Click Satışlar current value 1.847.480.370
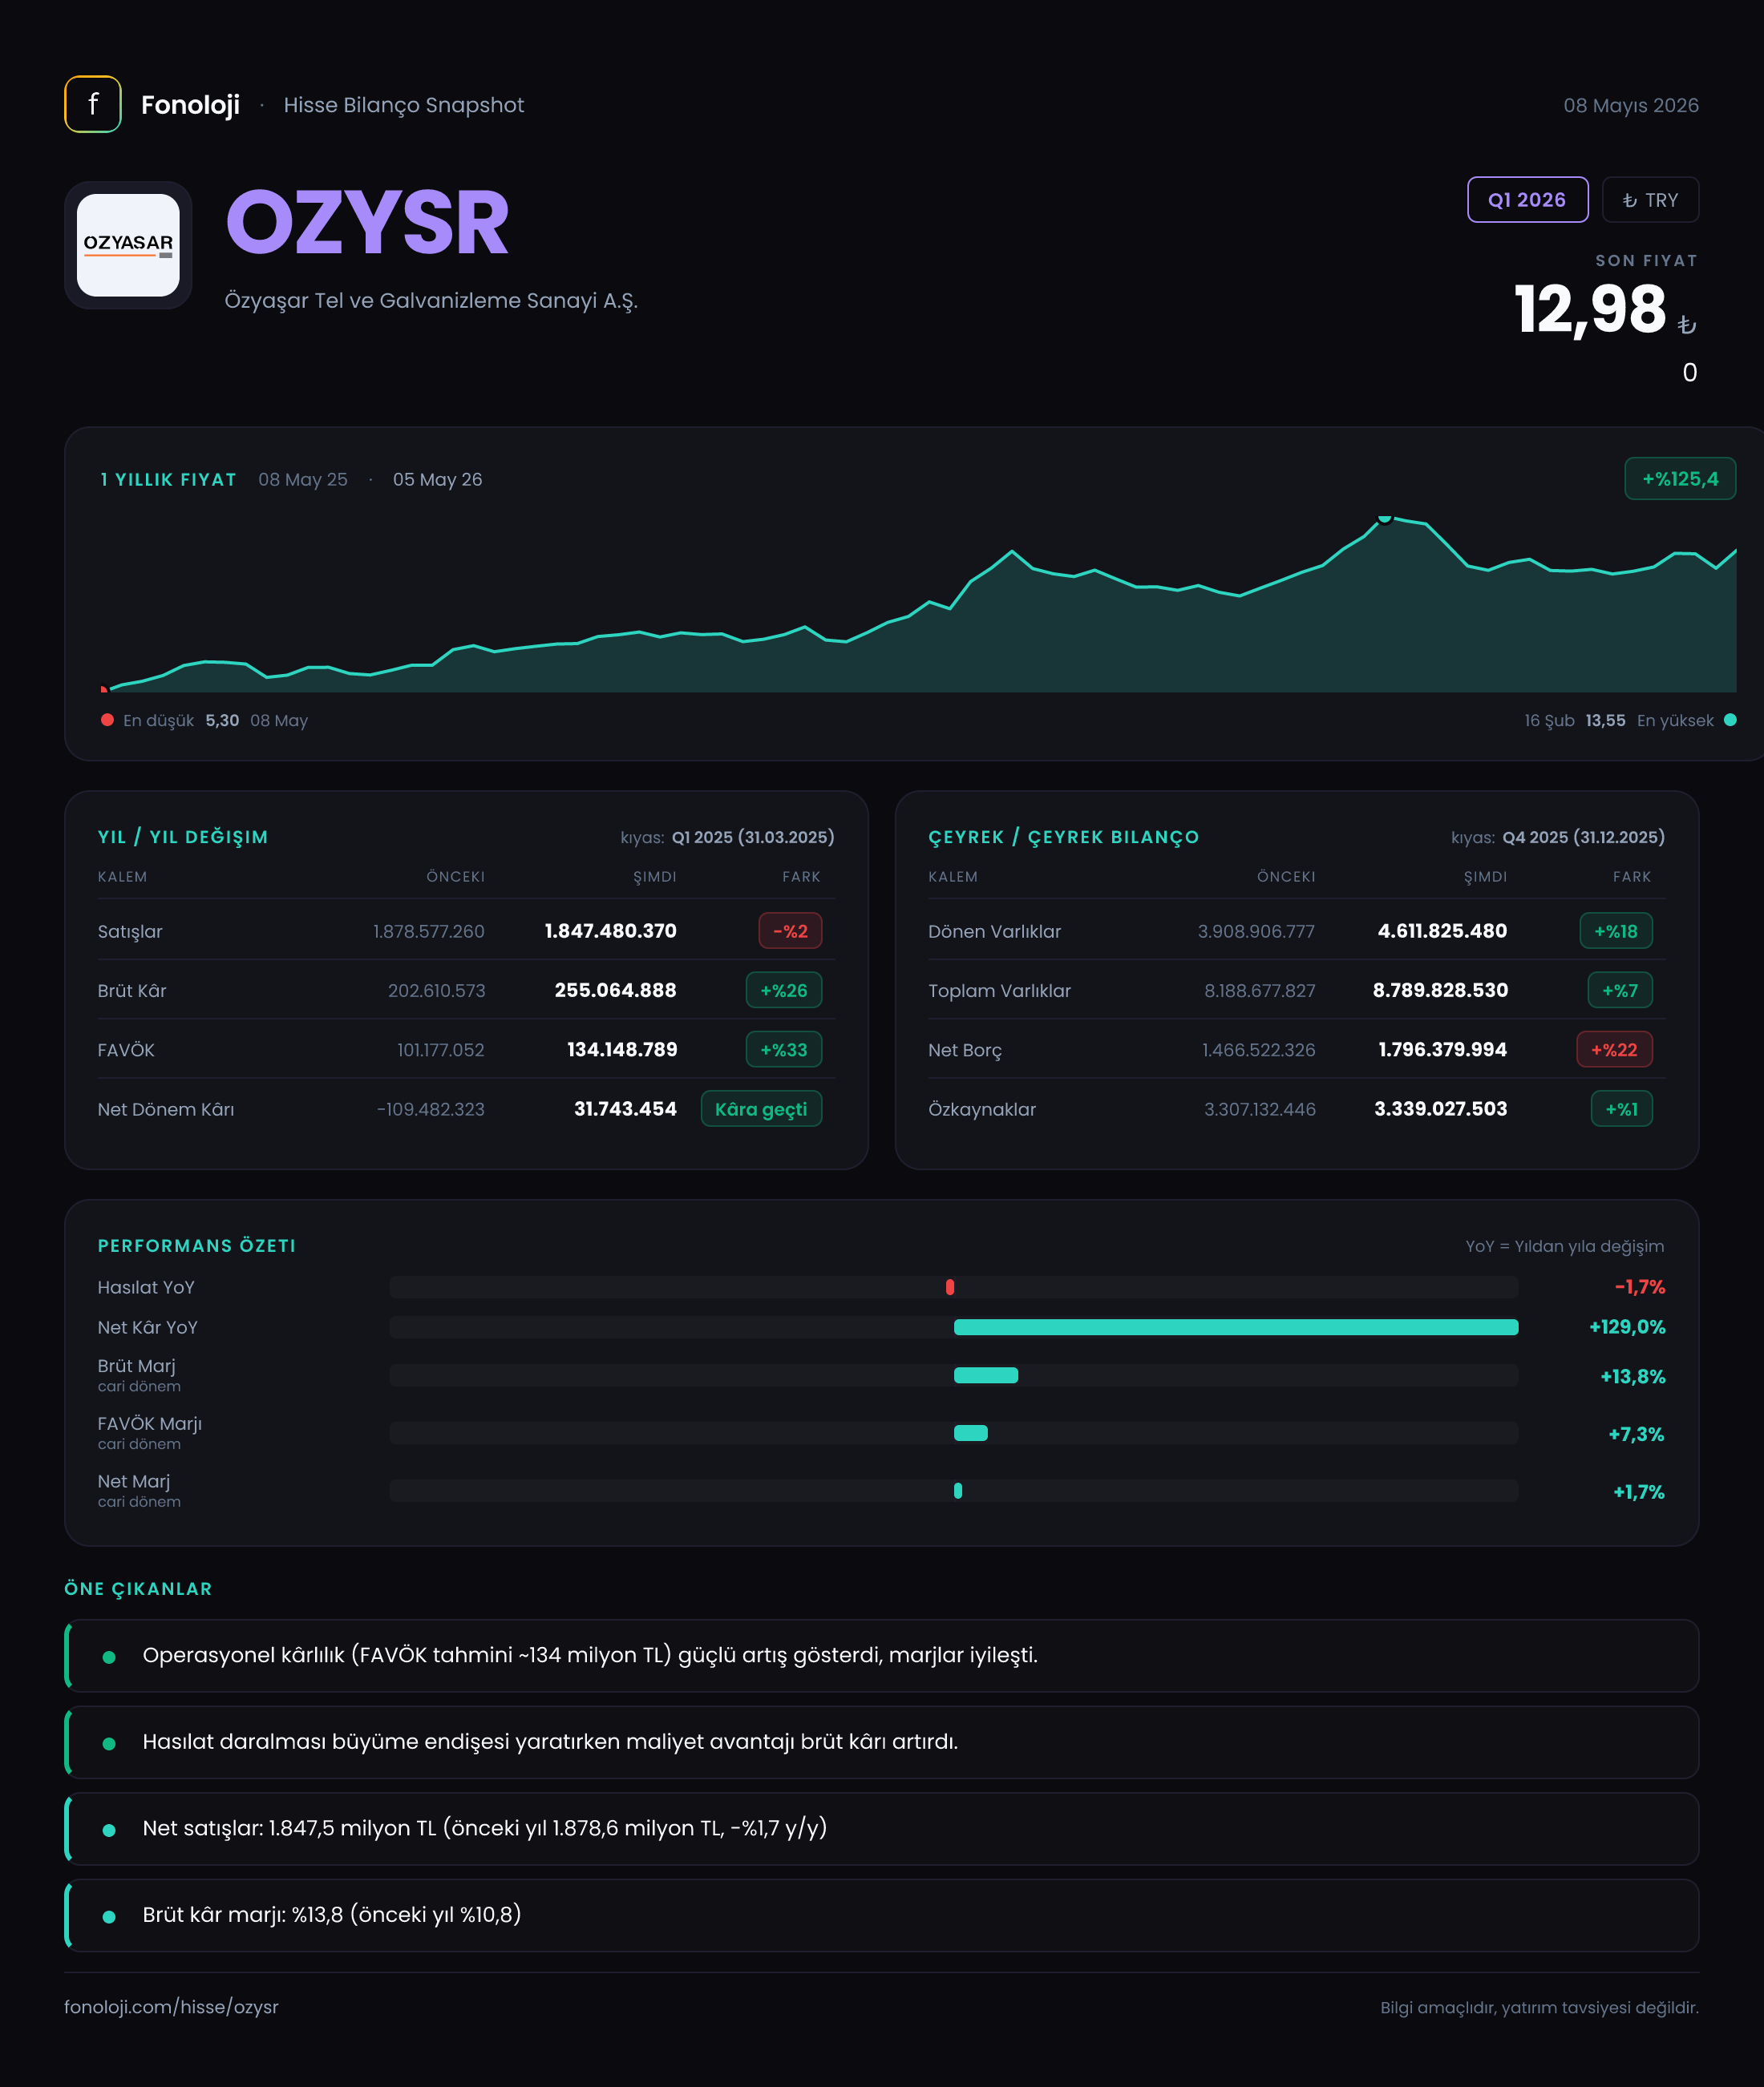This screenshot has width=1764, height=2087. 610,930
